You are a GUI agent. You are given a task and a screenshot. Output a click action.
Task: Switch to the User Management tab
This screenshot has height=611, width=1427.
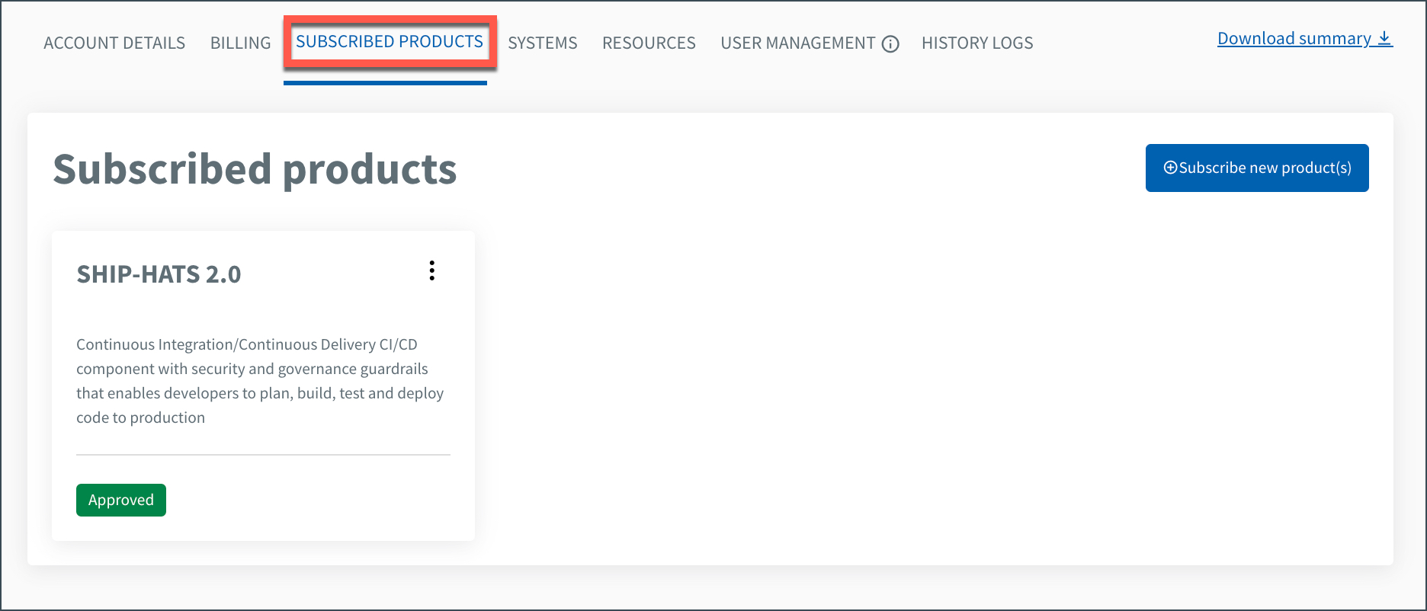[797, 43]
